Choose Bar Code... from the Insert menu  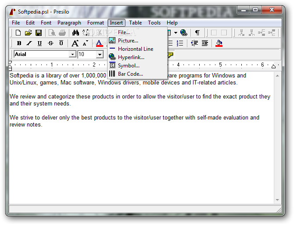click(137, 74)
